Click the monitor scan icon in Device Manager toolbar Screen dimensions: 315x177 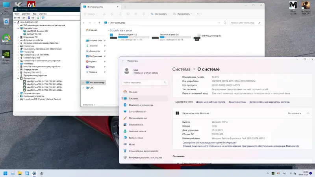[43, 18]
